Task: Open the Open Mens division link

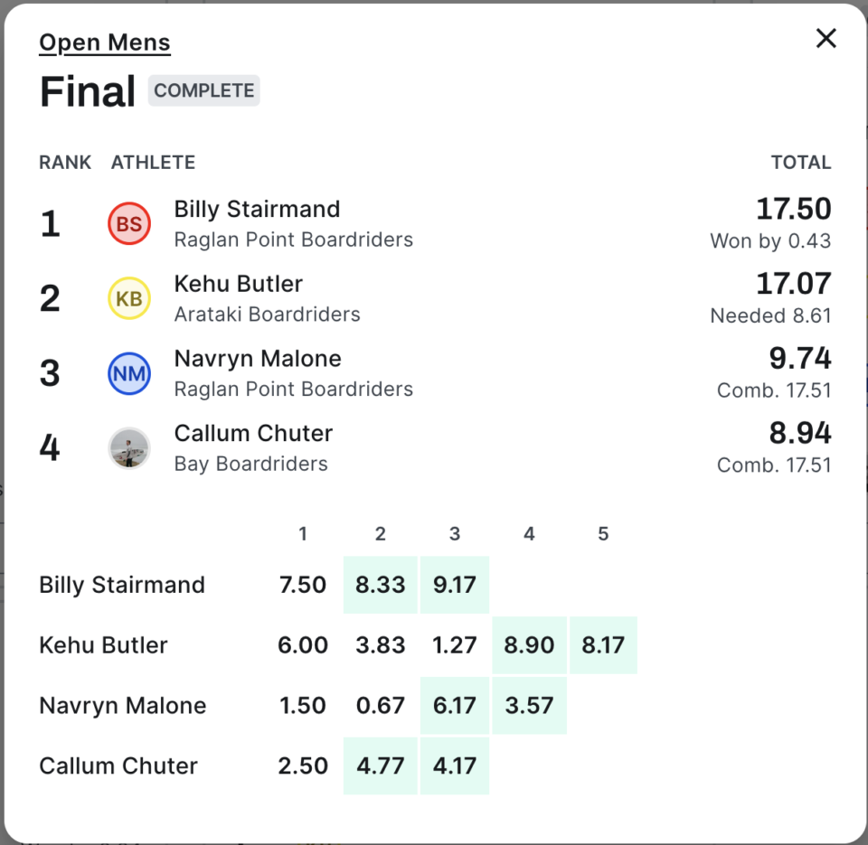Action: pyautogui.click(x=105, y=42)
